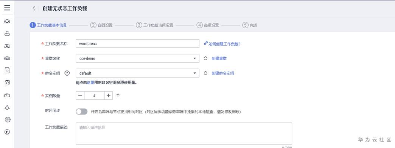
Task: Go to step 1 工作负载基本信息
Action: [x=48, y=25]
